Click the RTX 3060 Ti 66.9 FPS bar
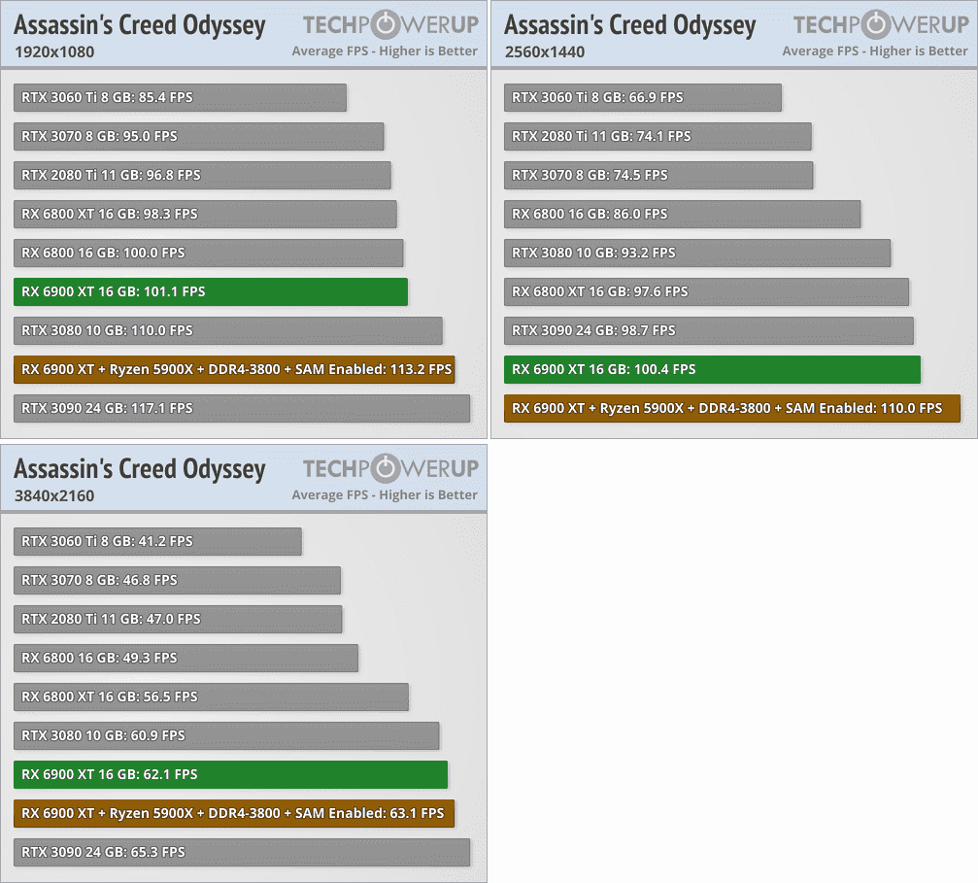The height and width of the screenshot is (883, 978). (x=642, y=97)
